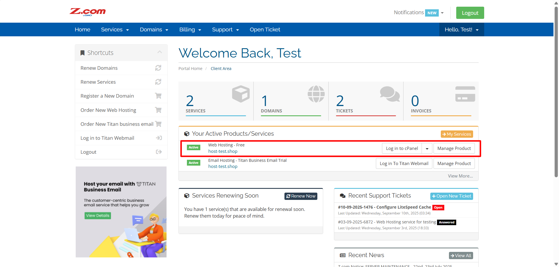
Task: Open host-test.shop link under Email Hosting
Action: [x=223, y=166]
